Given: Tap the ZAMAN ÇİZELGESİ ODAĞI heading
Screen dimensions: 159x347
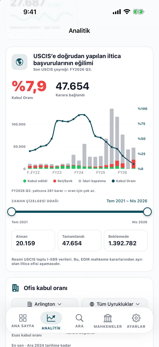Looking at the screenshot, I should [x=35, y=201].
